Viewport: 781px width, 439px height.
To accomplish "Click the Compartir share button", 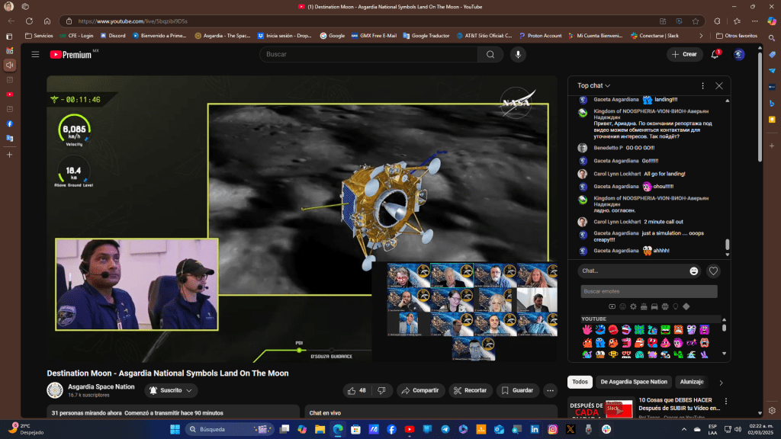I will coord(420,390).
